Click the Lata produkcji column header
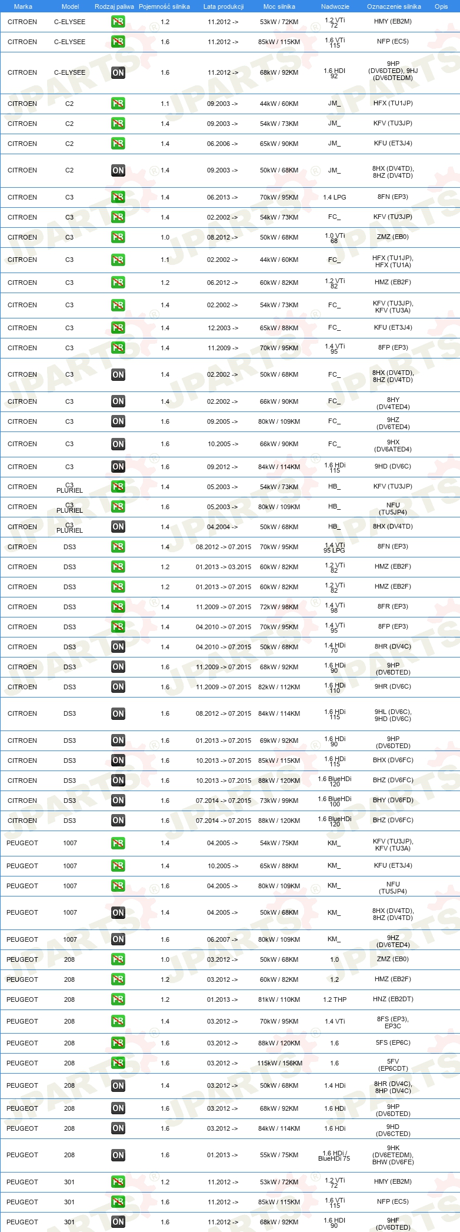The height and width of the screenshot is (1232, 460). click(224, 6)
